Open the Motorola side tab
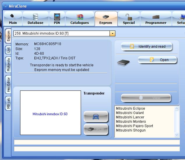The height and width of the screenshot is (160, 185). click(x=8, y=65)
